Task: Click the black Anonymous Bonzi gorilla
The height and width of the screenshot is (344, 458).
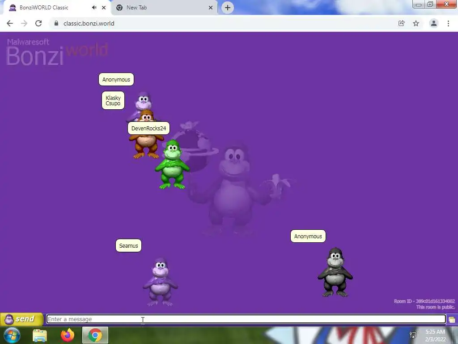Action: 335,272
